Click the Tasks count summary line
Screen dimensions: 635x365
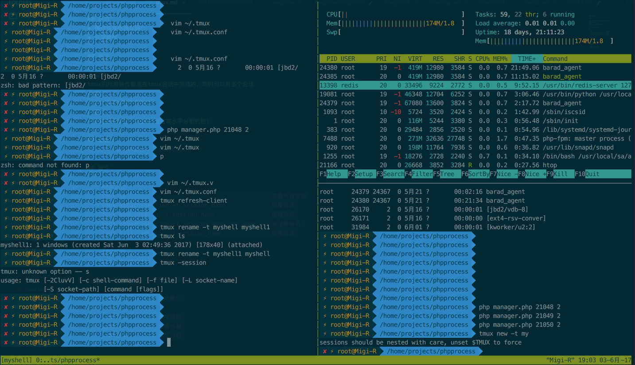[x=525, y=14]
